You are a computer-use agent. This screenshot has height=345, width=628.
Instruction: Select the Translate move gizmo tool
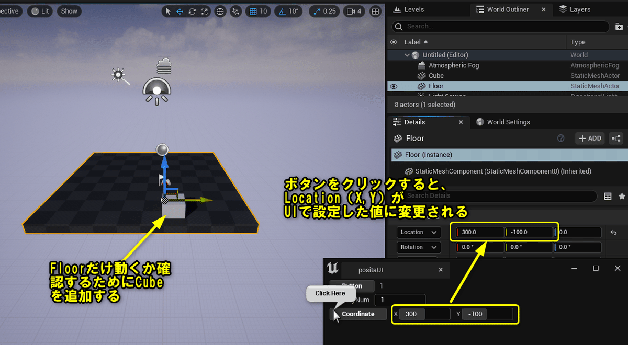(x=180, y=11)
